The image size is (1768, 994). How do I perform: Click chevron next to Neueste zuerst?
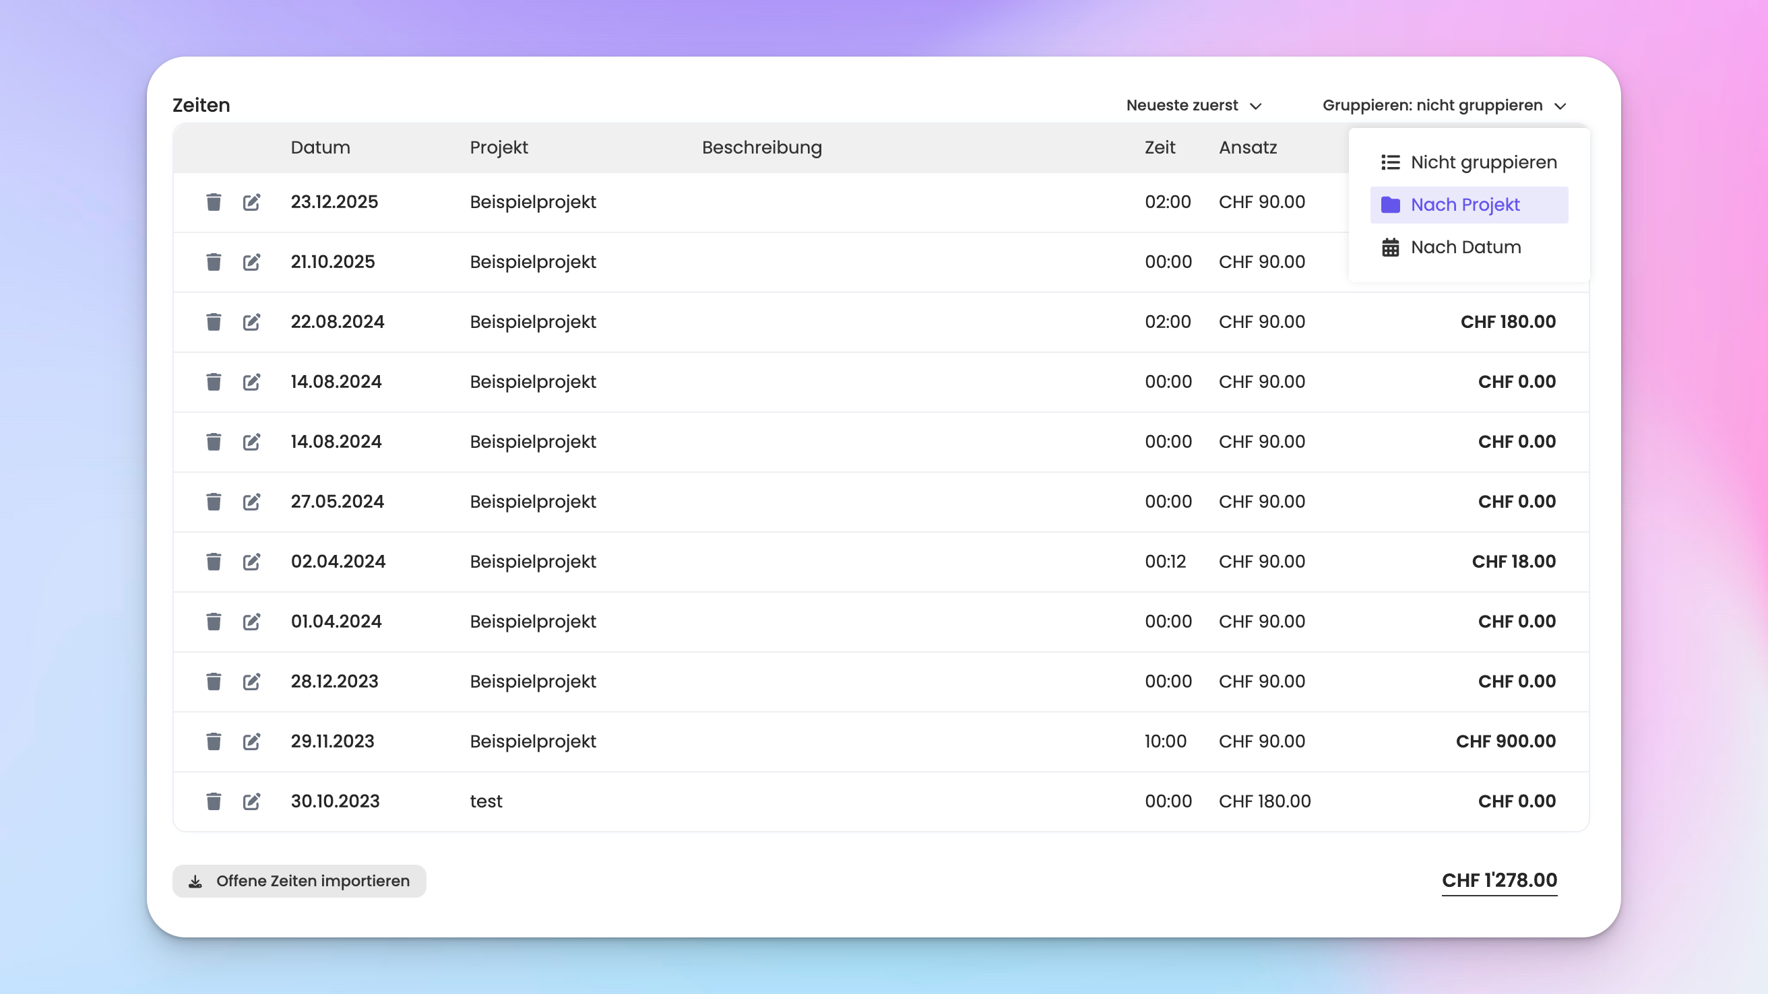(x=1255, y=106)
